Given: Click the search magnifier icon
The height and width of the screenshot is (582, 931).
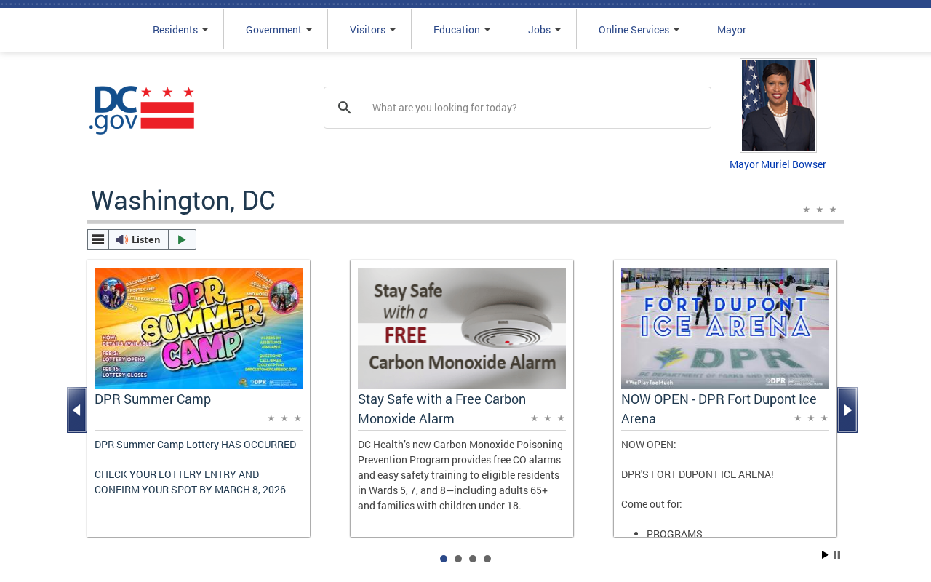Looking at the screenshot, I should [345, 108].
